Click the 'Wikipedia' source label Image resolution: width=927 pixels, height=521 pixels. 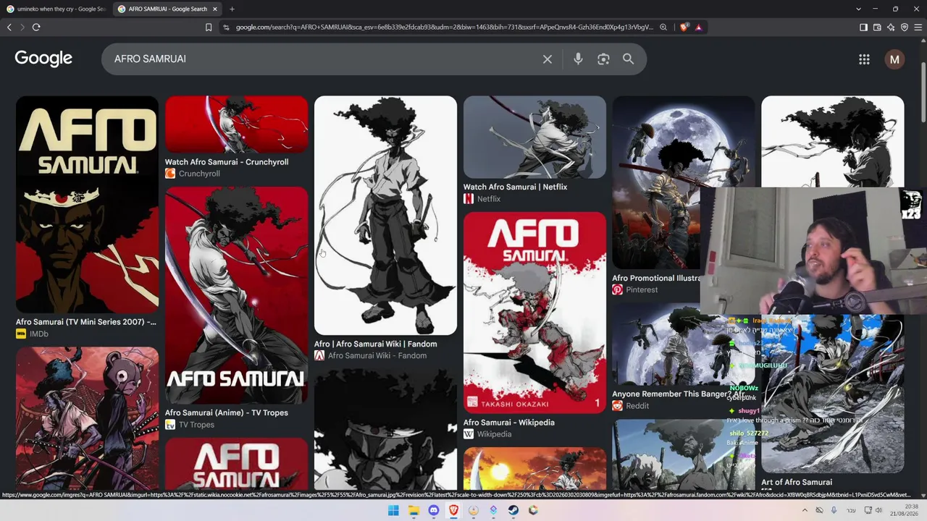coord(494,434)
